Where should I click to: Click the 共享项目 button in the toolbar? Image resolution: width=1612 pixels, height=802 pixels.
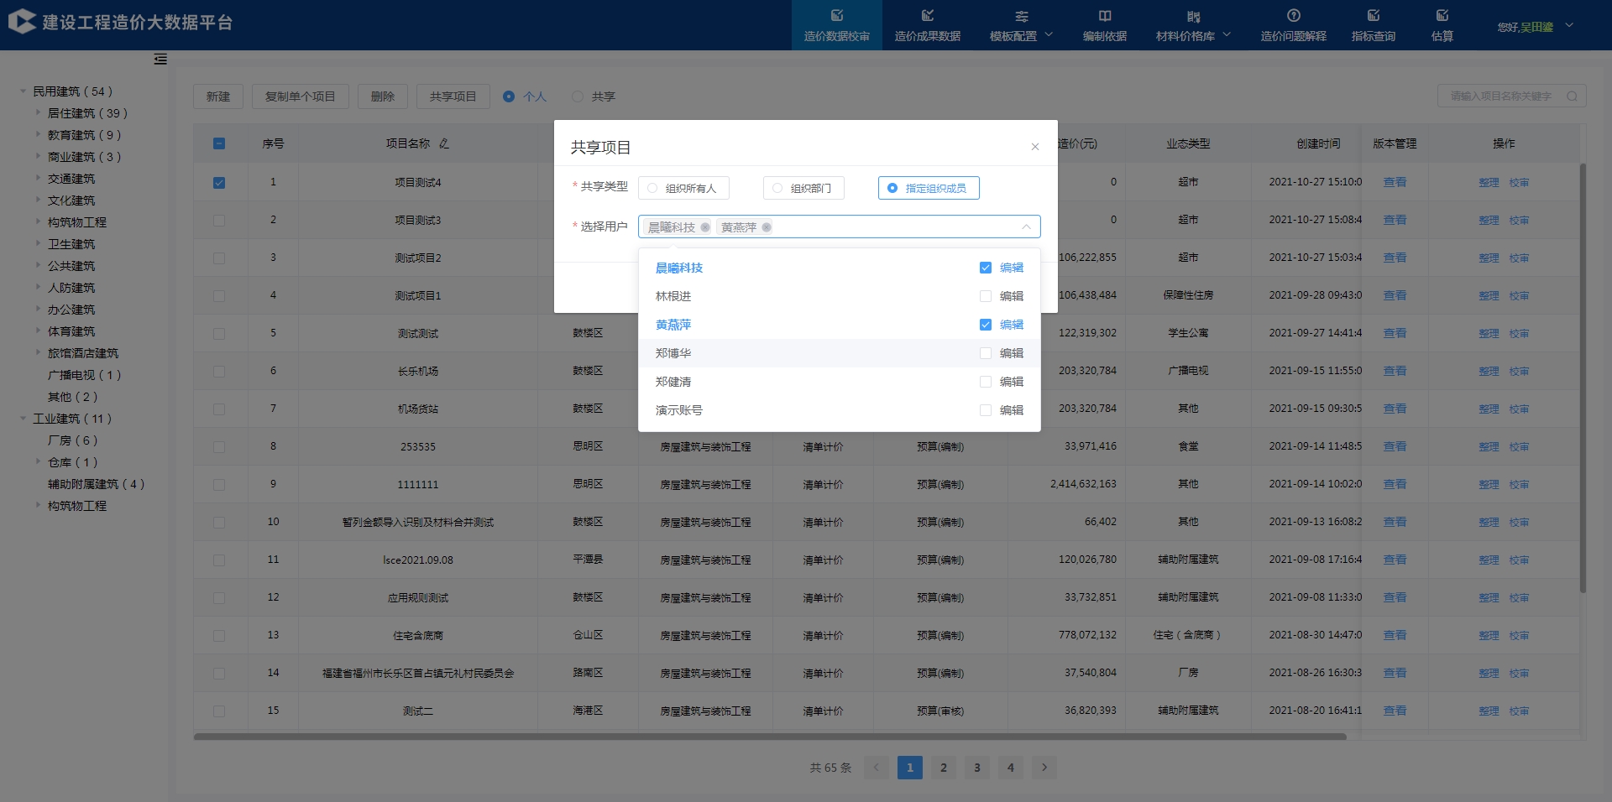click(453, 96)
